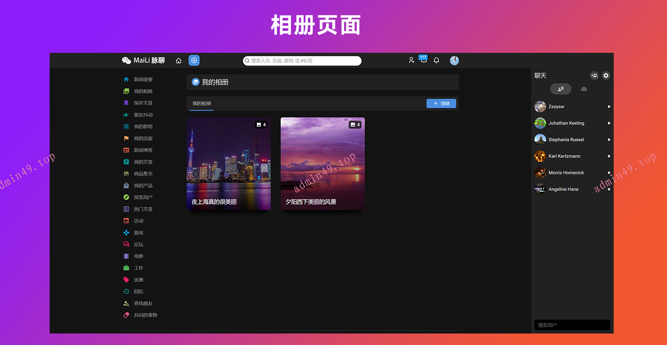The height and width of the screenshot is (345, 667).
Task: Open the user avatar menu
Action: click(x=454, y=61)
